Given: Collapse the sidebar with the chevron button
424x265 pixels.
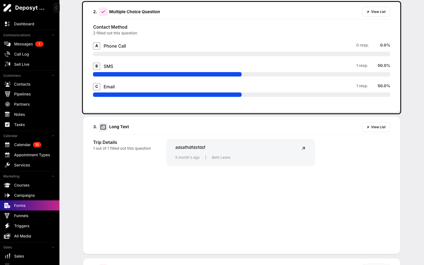Looking at the screenshot, I should [56, 8].
